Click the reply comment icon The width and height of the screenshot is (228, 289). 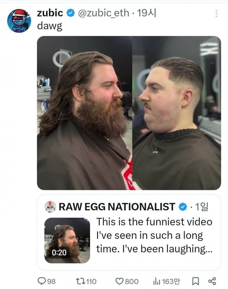coord(42,281)
